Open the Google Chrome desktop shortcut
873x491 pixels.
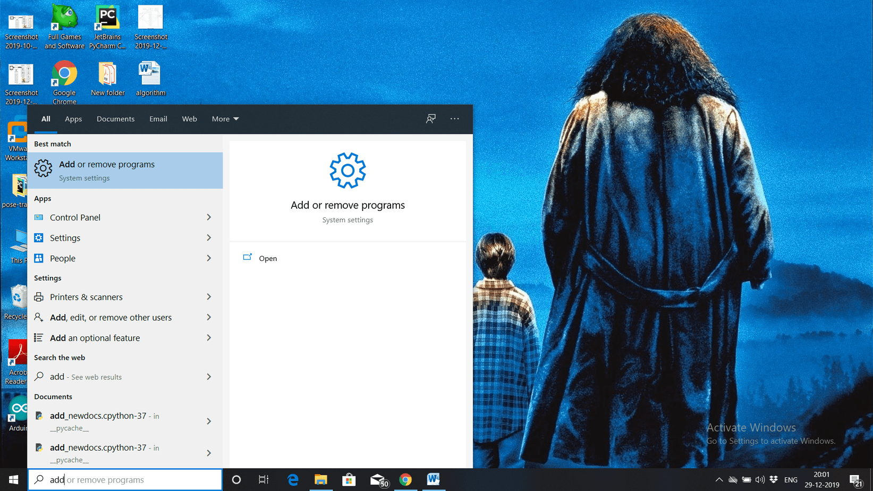64,83
